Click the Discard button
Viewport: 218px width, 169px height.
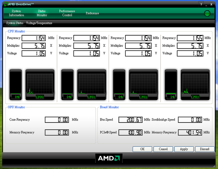click(x=204, y=149)
